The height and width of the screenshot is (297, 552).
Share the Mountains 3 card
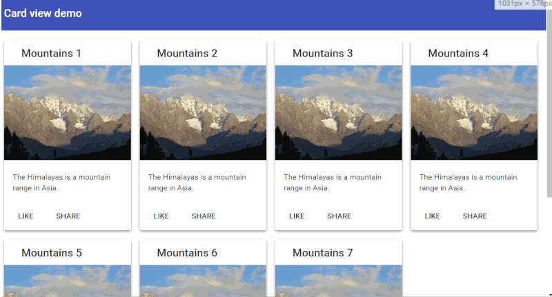pos(339,216)
